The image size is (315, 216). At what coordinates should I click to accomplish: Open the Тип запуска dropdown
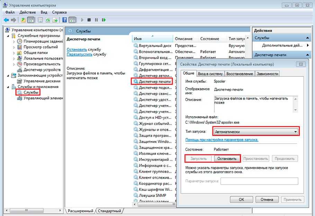click(x=256, y=132)
